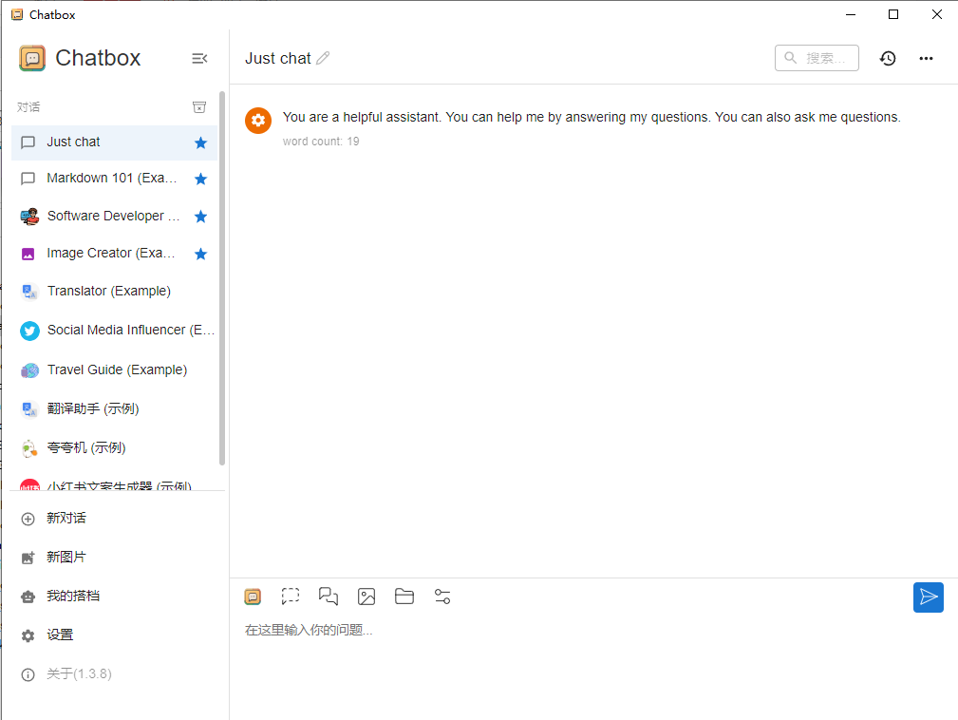Attach an image using the picture icon
Screen dimensions: 958x720
366,597
